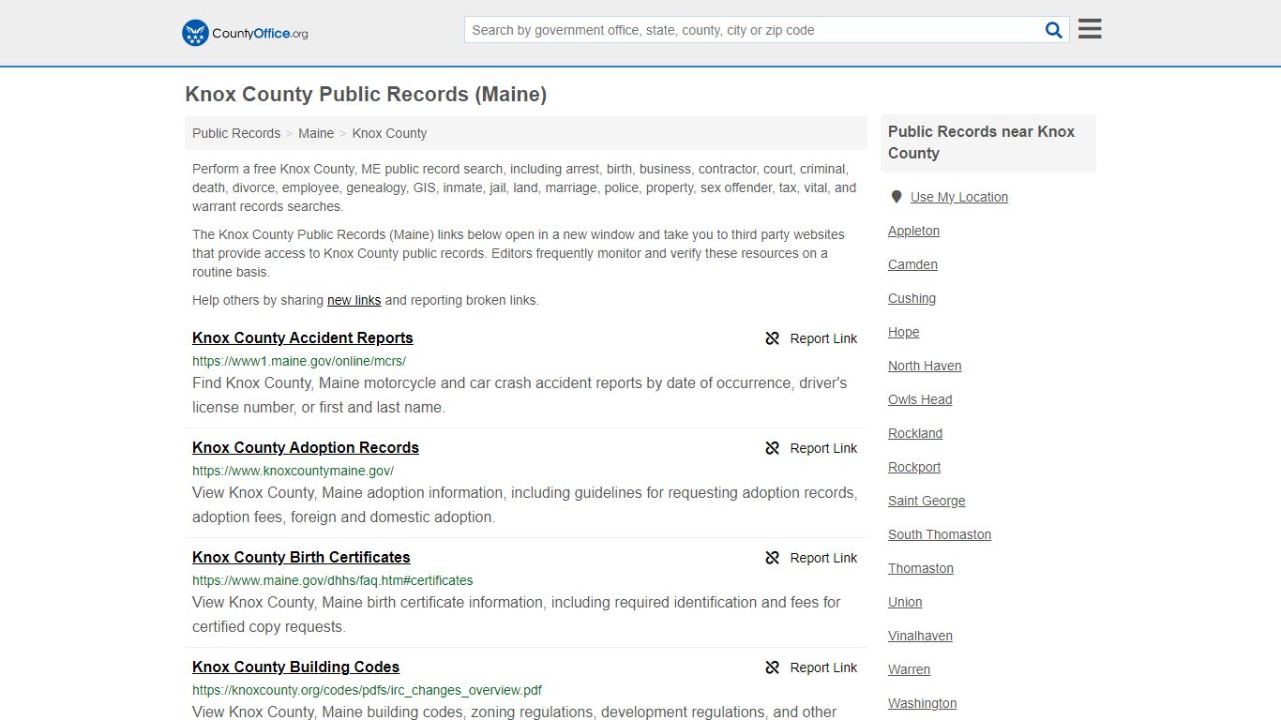Click the www1.maine.gov/online/mcrs URL
1281x720 pixels.
pyautogui.click(x=299, y=361)
